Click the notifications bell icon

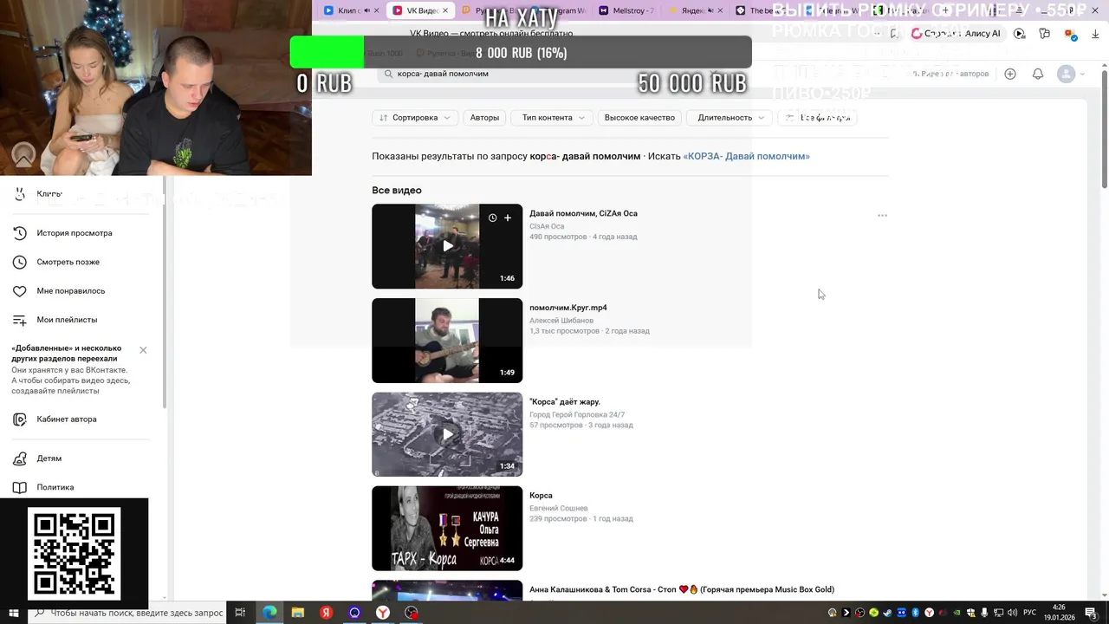pos(1038,75)
